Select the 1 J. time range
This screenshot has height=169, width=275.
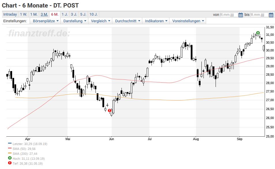pos(65,14)
